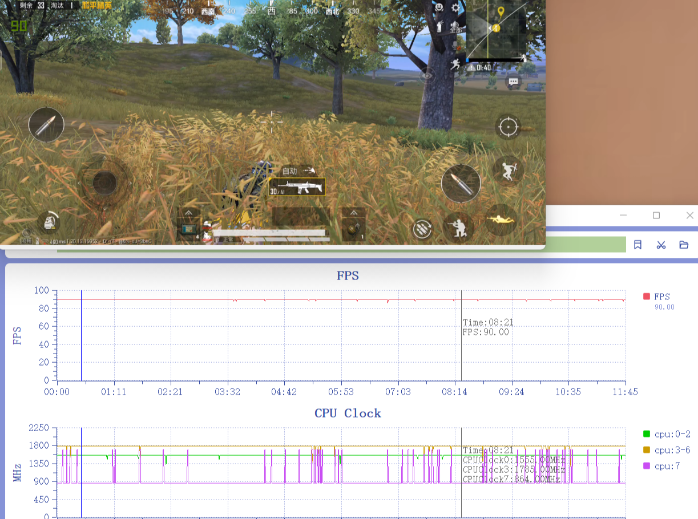Tap the prone button
Viewport: 698px width, 519px height.
click(x=501, y=220)
